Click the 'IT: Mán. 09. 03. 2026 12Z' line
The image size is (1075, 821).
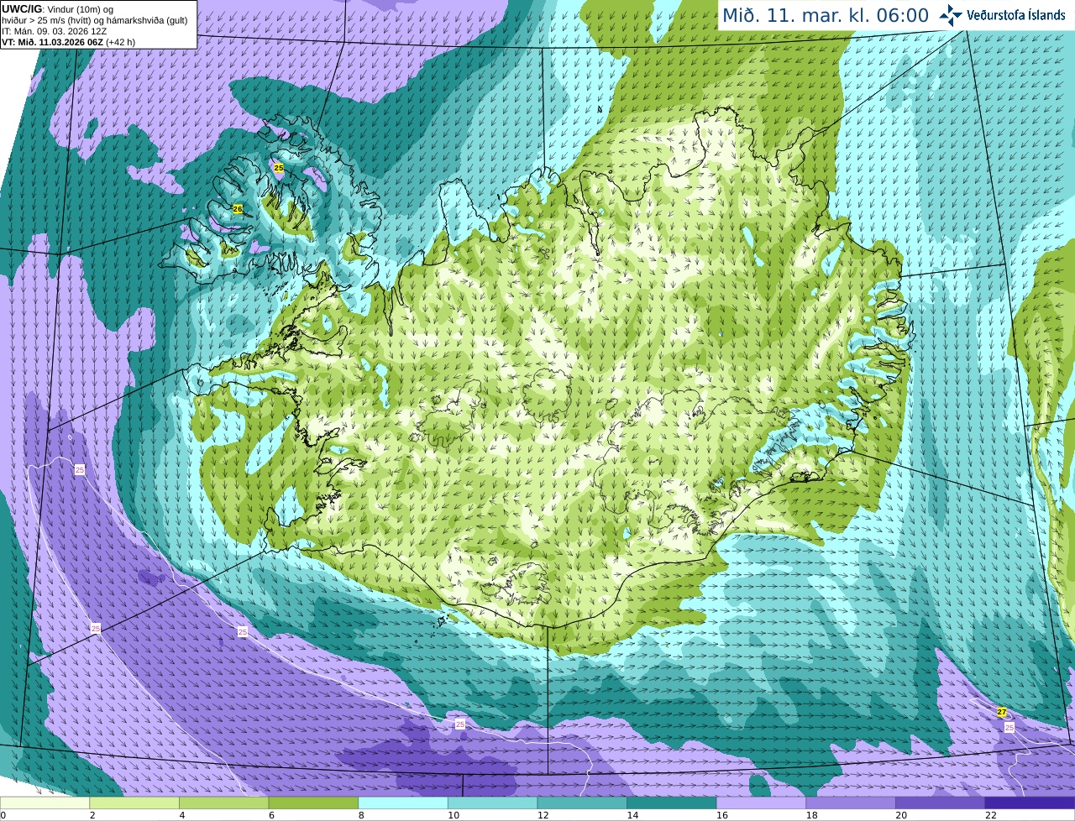point(54,31)
